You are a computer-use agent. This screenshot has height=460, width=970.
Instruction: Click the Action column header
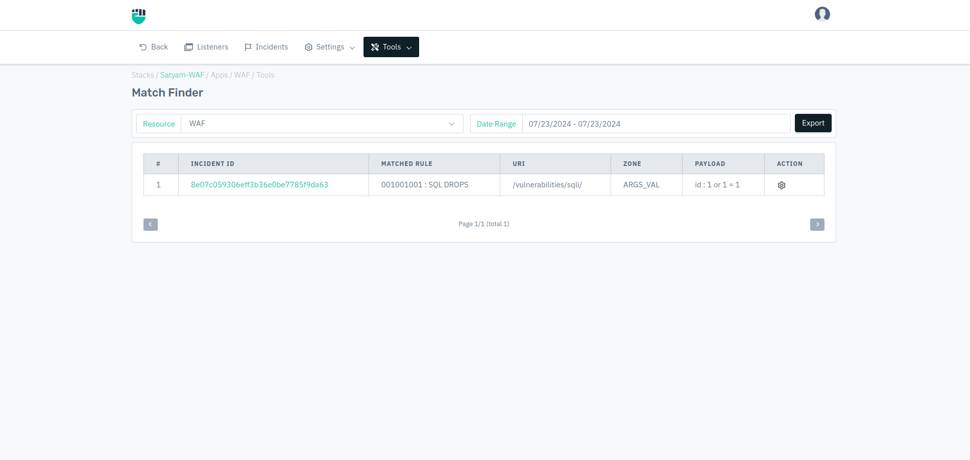pos(794,164)
